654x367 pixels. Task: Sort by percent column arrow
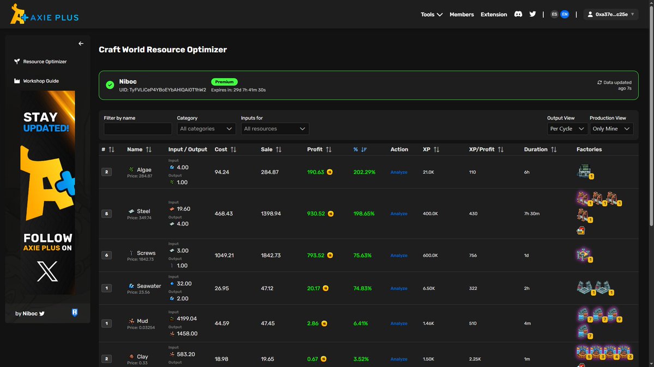[364, 149]
